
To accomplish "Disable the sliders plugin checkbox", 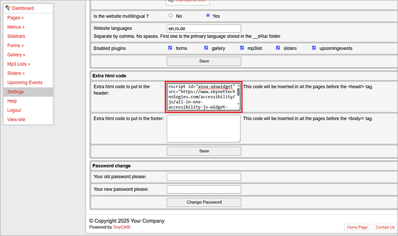I will 278,48.
